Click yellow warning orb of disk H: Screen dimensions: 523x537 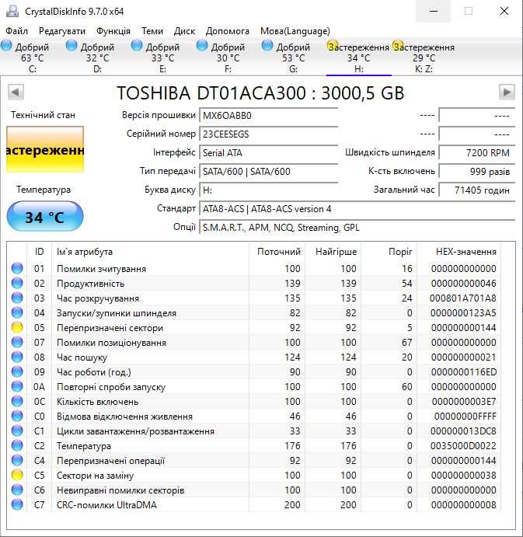pyautogui.click(x=333, y=46)
